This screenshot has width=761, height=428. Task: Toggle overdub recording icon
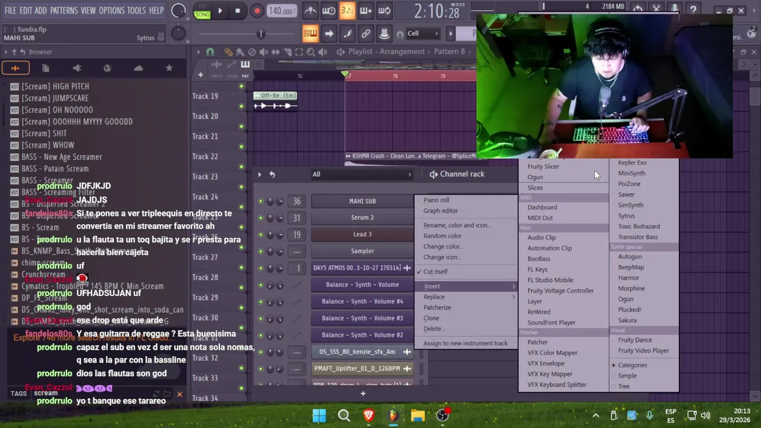[366, 11]
